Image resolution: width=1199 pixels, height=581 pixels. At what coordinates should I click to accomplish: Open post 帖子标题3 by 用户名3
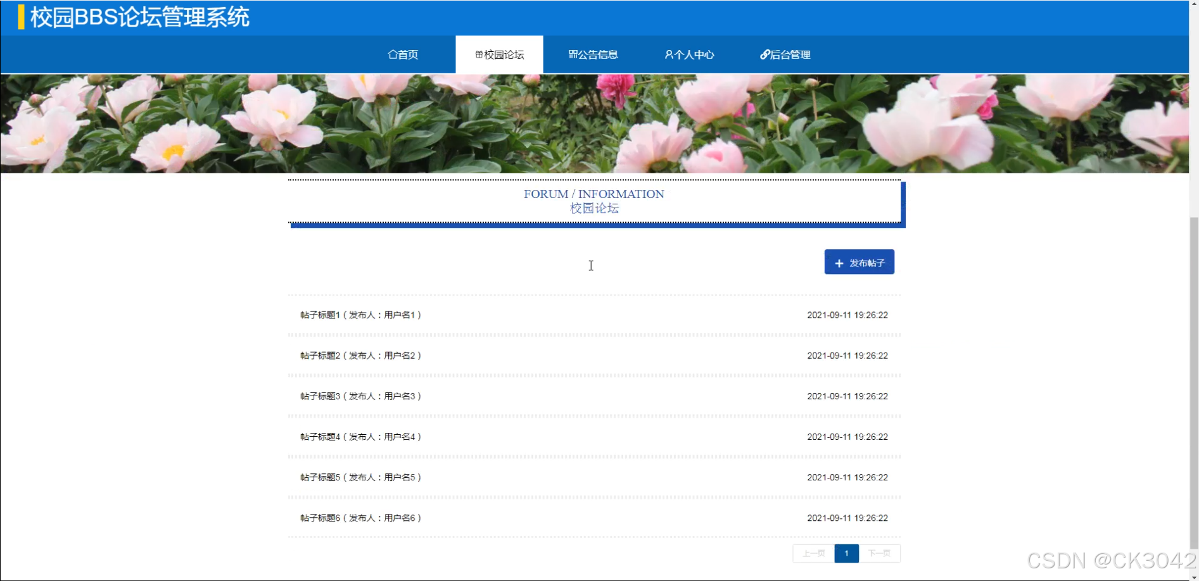[358, 396]
